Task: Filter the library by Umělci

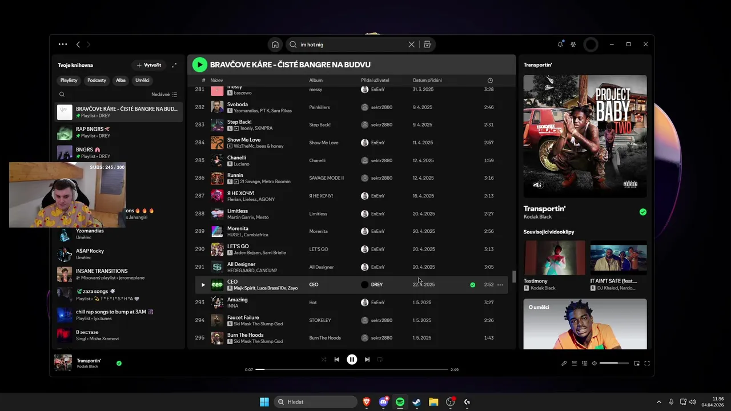Action: point(142,80)
